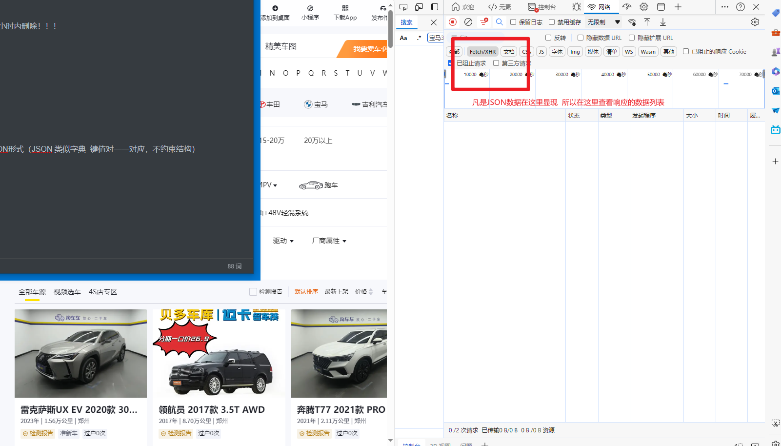
Task: Expand the MPV dropdown arrow
Action: click(275, 185)
